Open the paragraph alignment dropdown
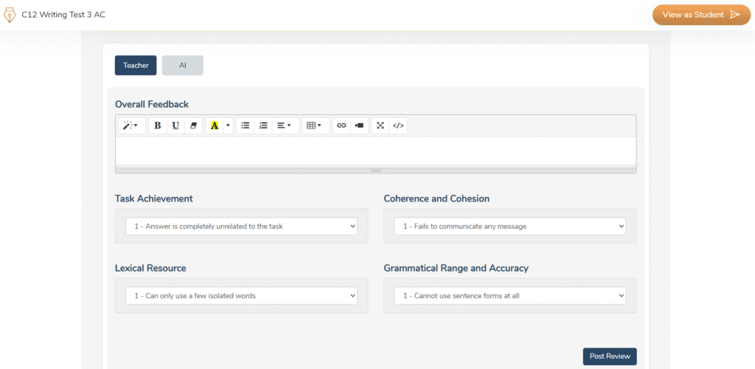Image resolution: width=755 pixels, height=369 pixels. point(285,125)
